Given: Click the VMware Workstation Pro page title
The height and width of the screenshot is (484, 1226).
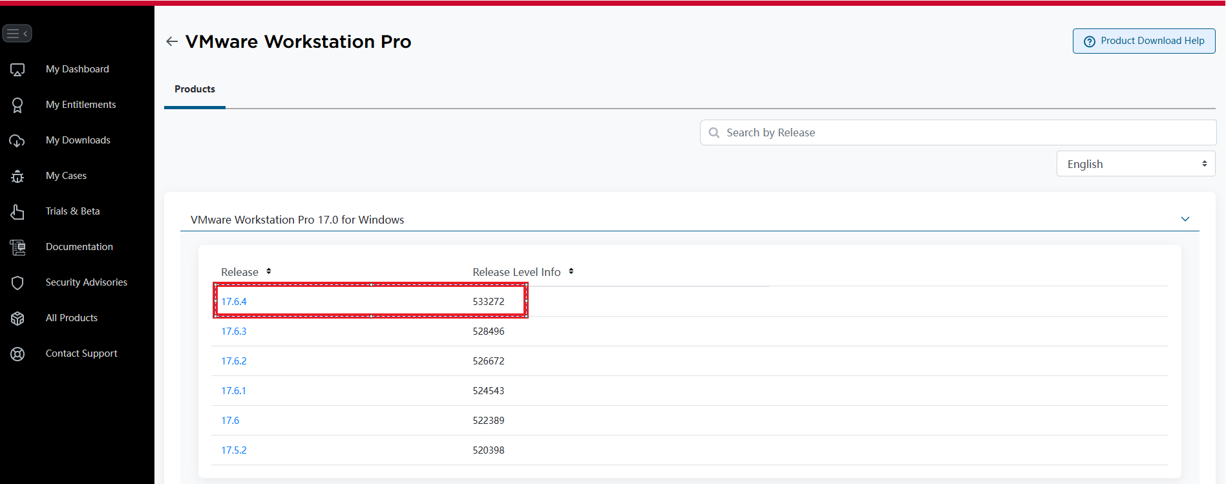Looking at the screenshot, I should point(298,41).
